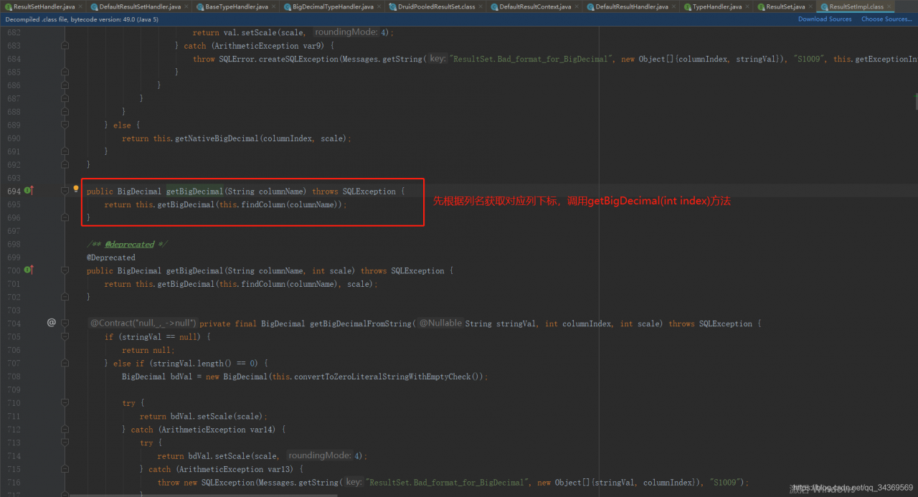
Task: Click the @Contract inlay hint on line 704
Action: (143, 323)
